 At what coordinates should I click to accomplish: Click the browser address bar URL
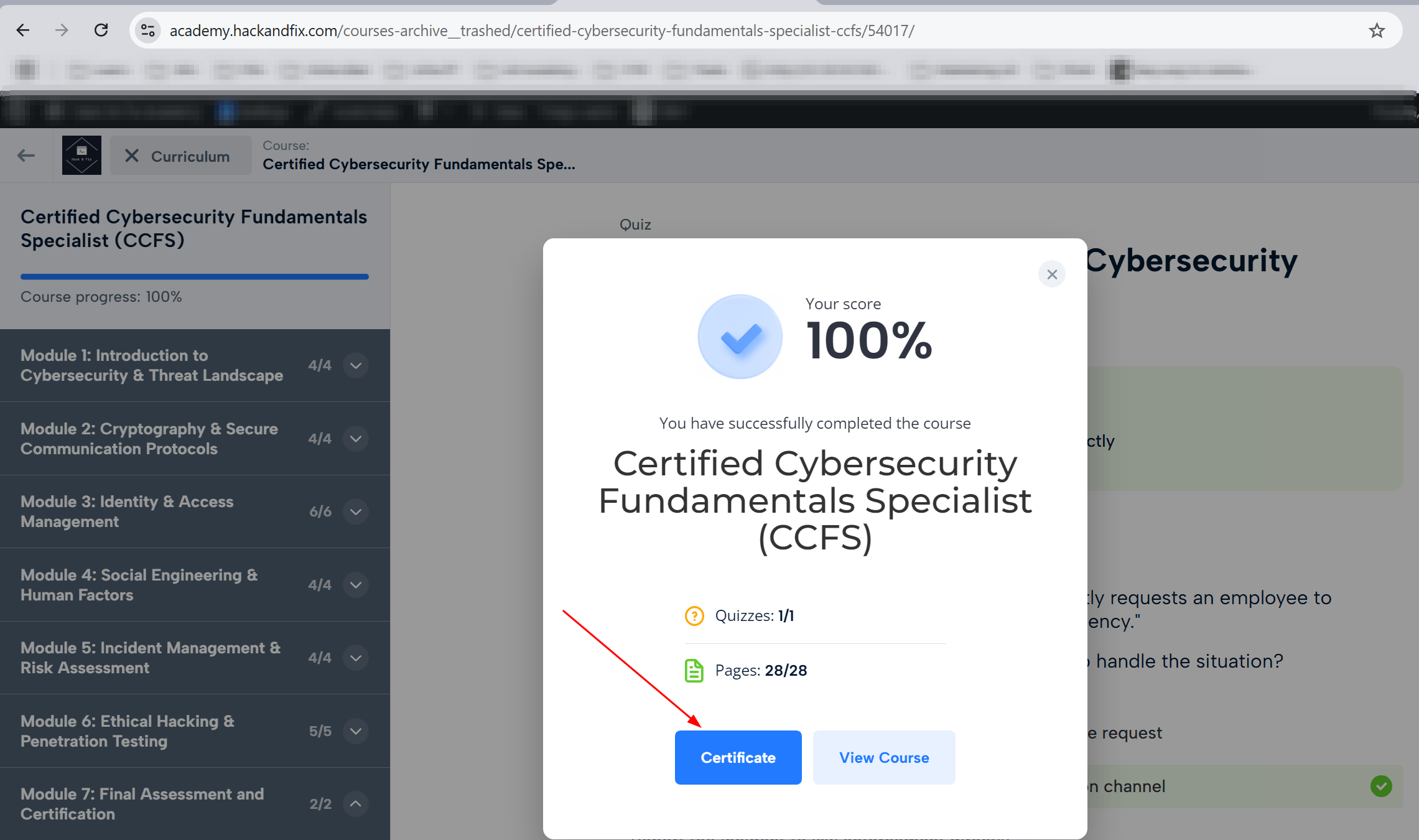pos(541,30)
